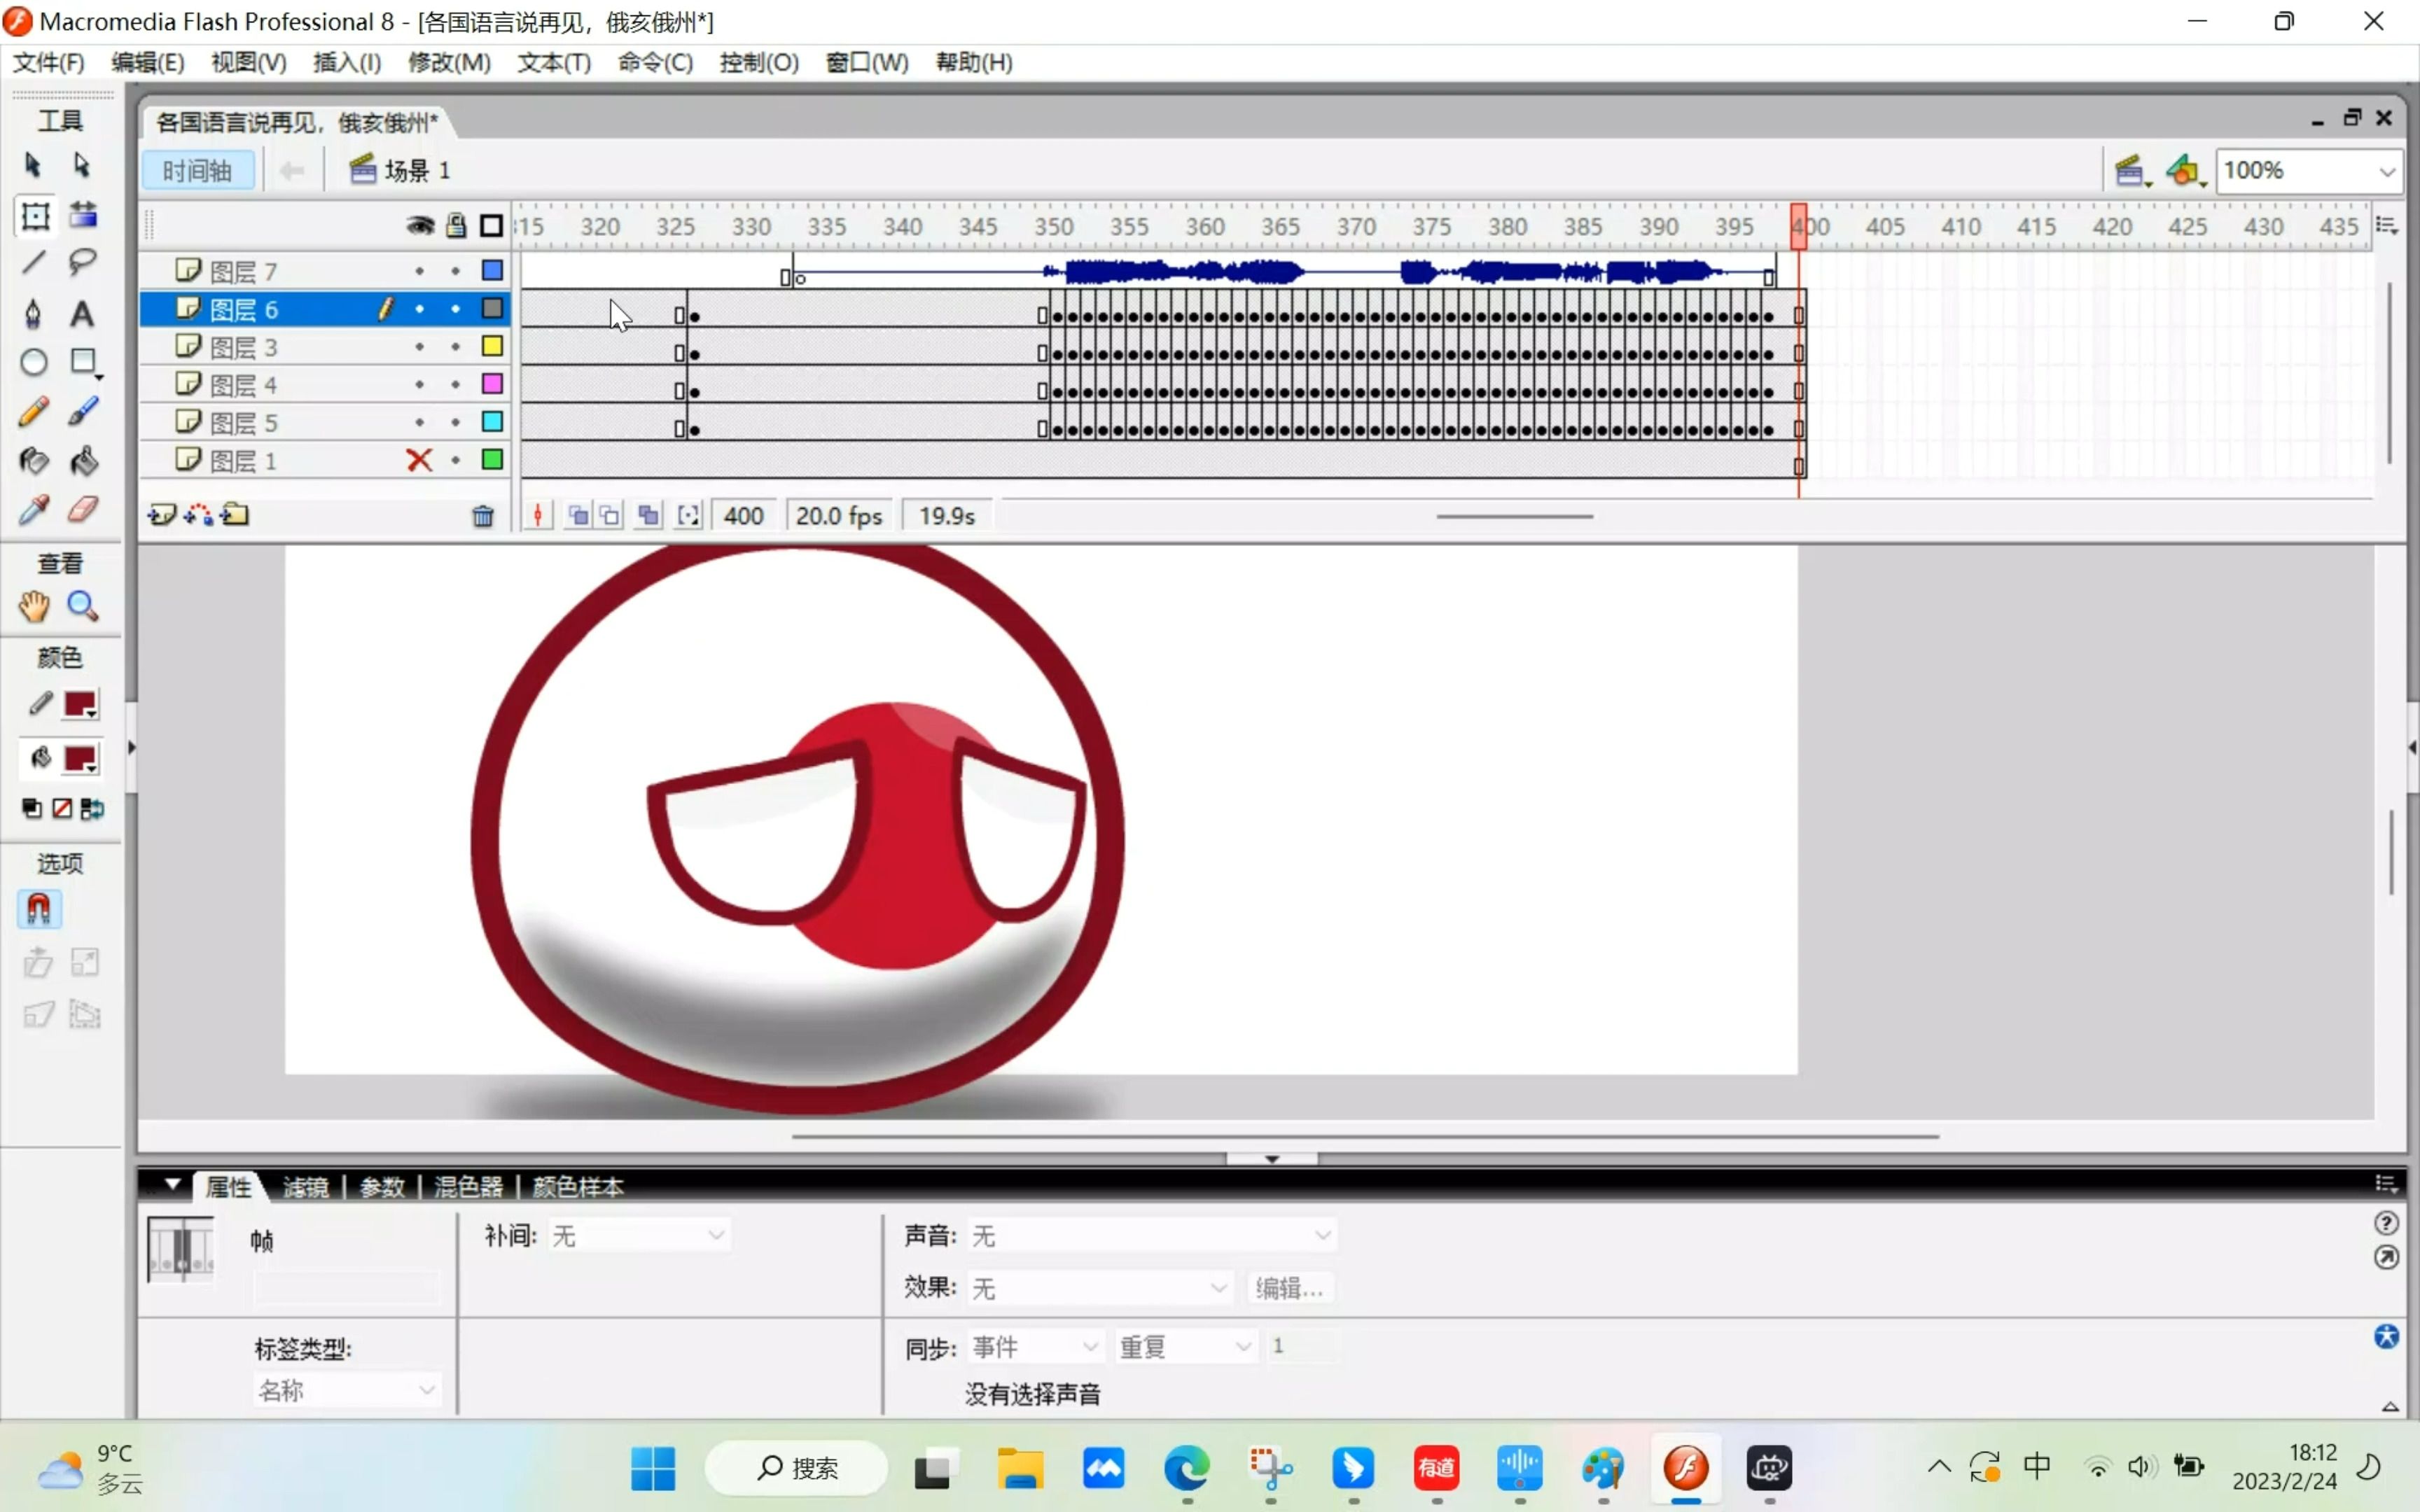Open the fill color swatch
The width and height of the screenshot is (2420, 1512).
click(80, 758)
